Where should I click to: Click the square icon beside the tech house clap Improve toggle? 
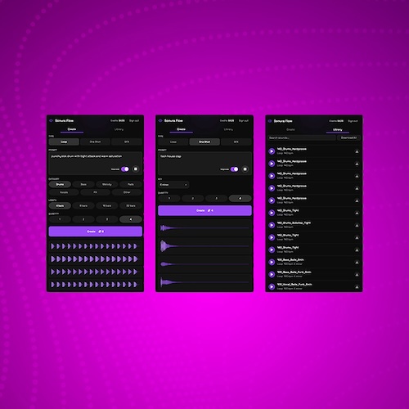click(245, 169)
